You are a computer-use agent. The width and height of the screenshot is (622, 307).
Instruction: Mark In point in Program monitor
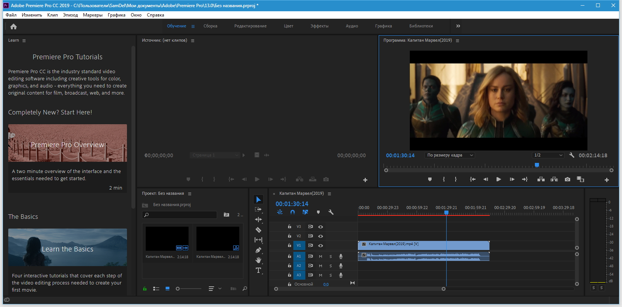(444, 179)
